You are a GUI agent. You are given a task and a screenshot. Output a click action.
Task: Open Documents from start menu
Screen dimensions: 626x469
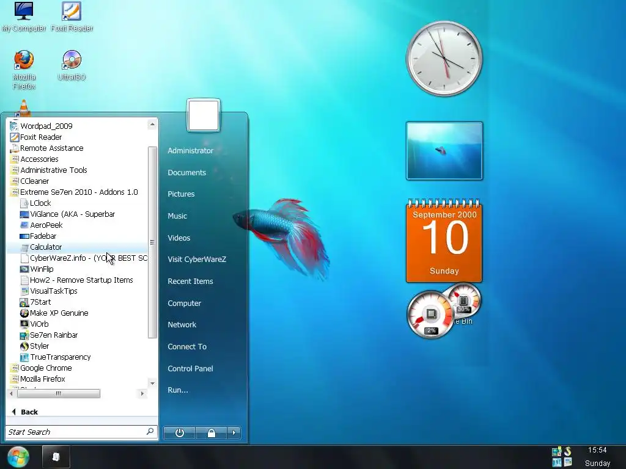tap(187, 173)
